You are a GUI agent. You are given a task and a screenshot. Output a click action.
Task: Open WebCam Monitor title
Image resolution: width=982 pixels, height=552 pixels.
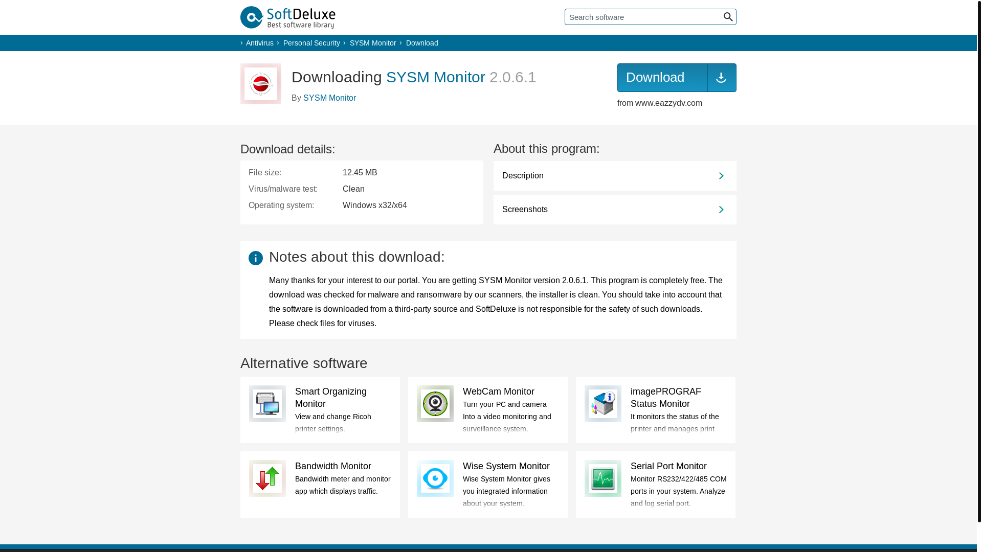pyautogui.click(x=499, y=392)
